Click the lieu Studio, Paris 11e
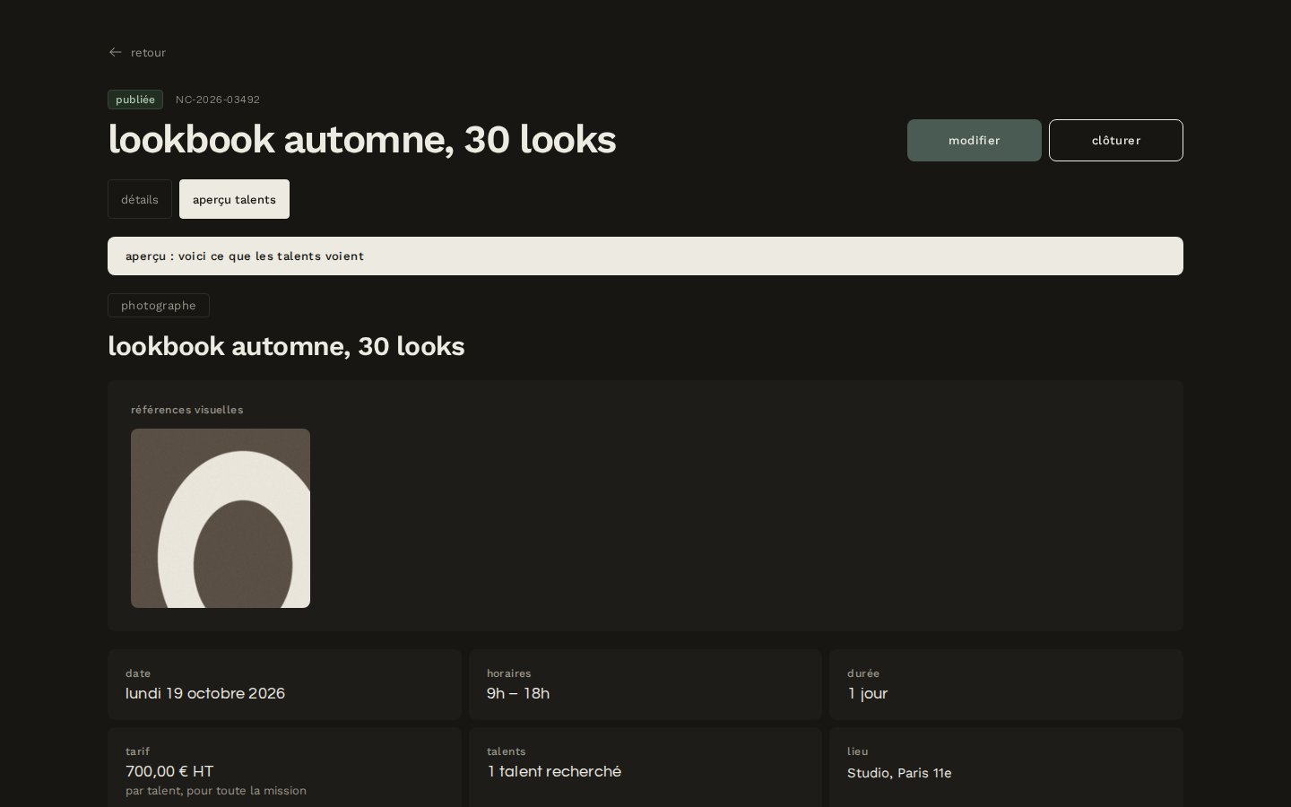The image size is (1291, 807). (x=899, y=773)
